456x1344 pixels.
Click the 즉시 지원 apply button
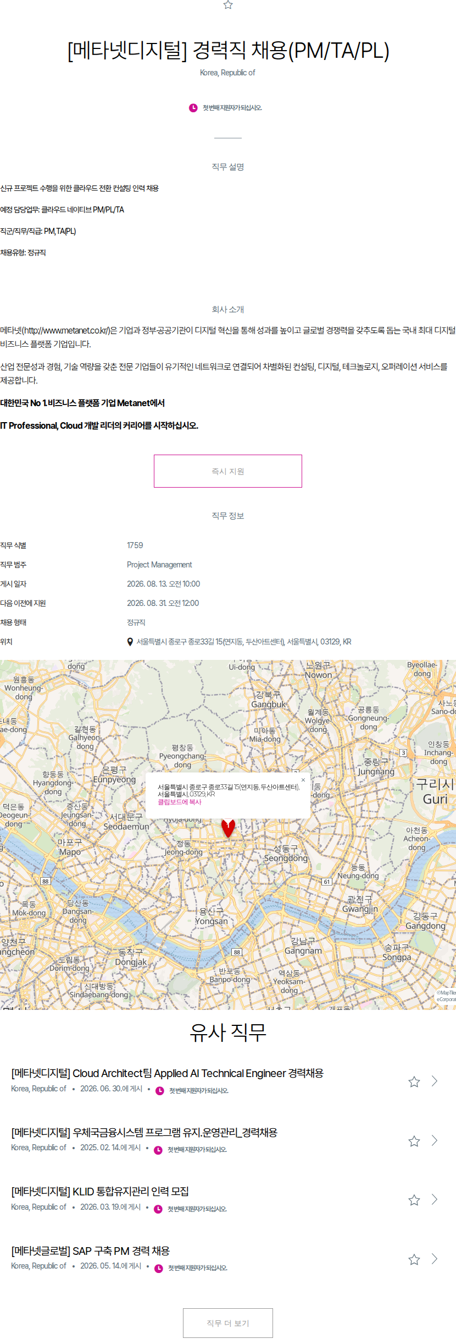coord(228,471)
